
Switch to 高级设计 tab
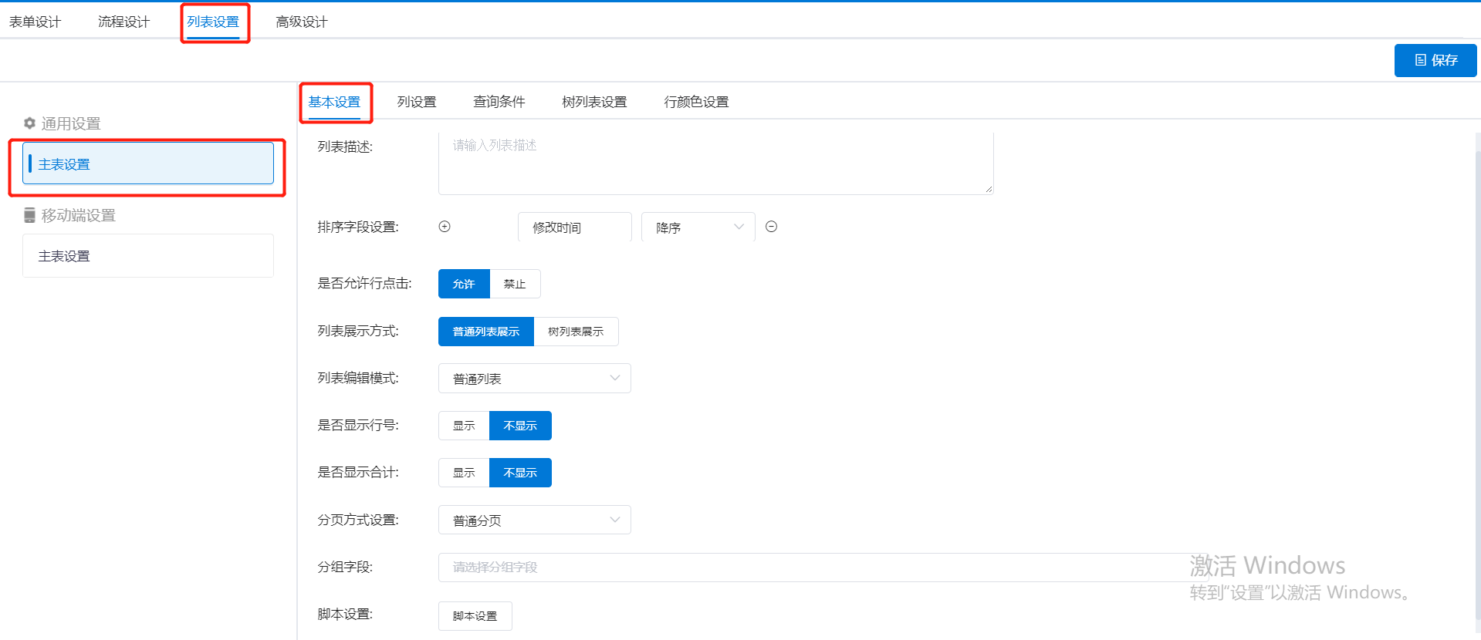coord(302,22)
